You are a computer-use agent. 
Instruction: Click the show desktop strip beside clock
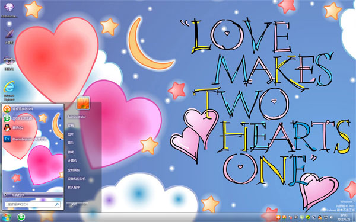pyautogui.click(x=354, y=217)
